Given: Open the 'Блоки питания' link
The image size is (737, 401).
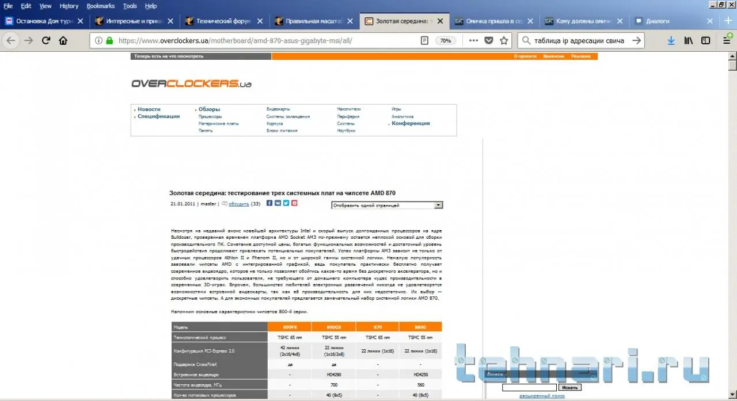Looking at the screenshot, I should (x=282, y=131).
